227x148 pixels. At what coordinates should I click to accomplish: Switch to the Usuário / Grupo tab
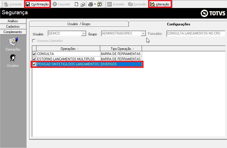click(79, 24)
